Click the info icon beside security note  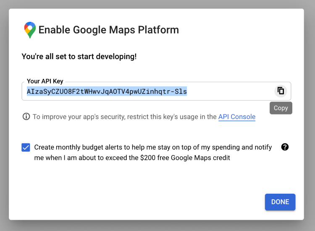(26, 117)
